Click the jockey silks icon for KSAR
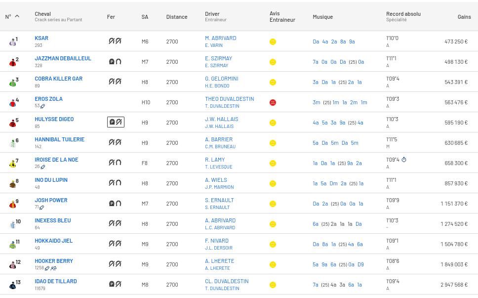This screenshot has height=298, width=478. [13, 42]
